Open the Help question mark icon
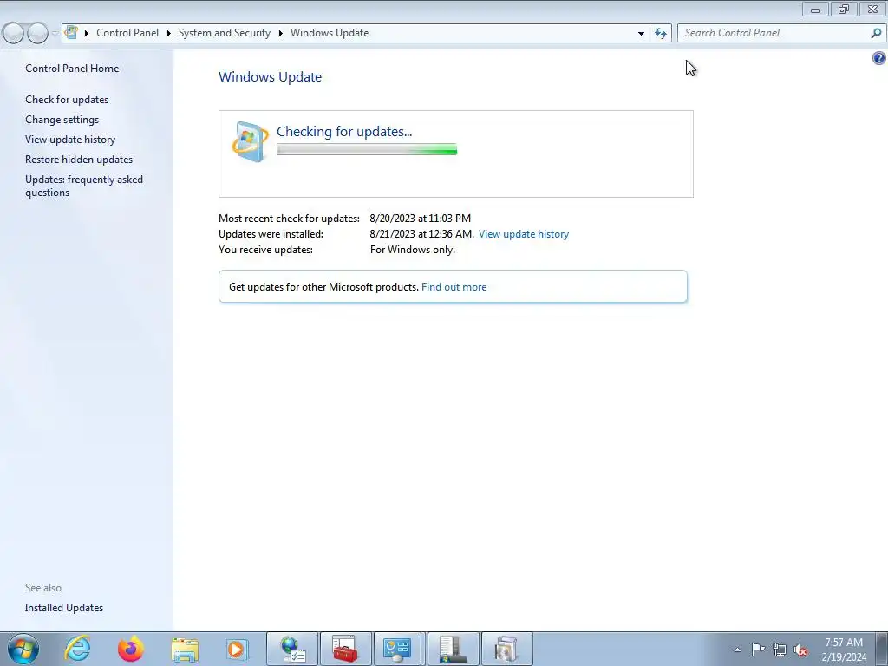 879,58
